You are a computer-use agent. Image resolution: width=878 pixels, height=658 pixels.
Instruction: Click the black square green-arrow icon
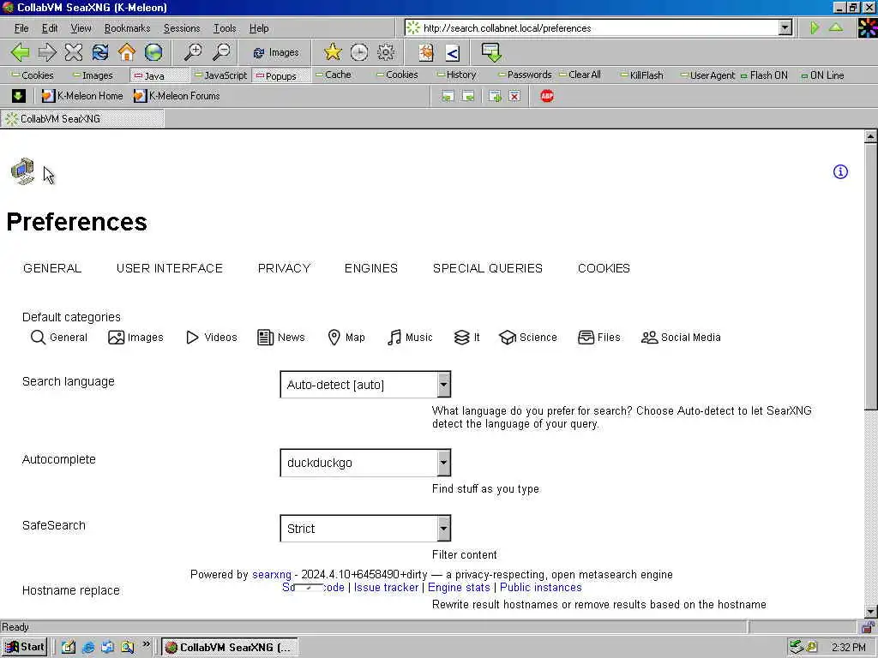pyautogui.click(x=18, y=96)
